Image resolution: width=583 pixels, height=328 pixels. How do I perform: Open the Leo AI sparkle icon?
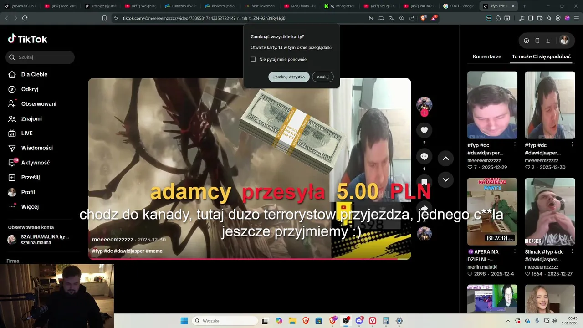549,18
